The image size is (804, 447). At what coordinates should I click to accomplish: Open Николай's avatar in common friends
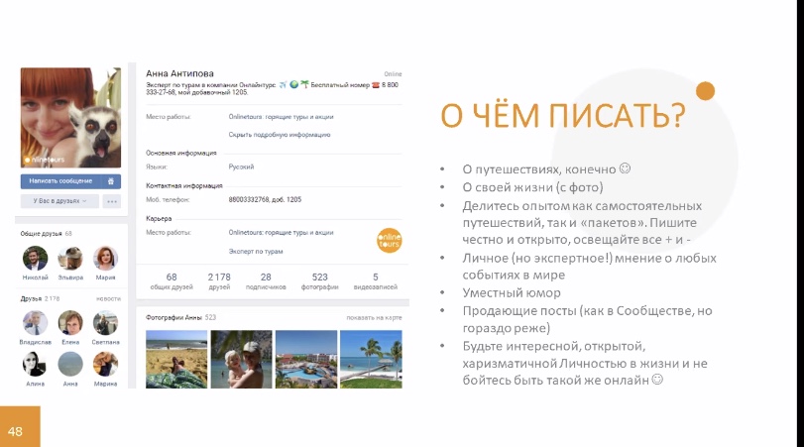pyautogui.click(x=35, y=258)
